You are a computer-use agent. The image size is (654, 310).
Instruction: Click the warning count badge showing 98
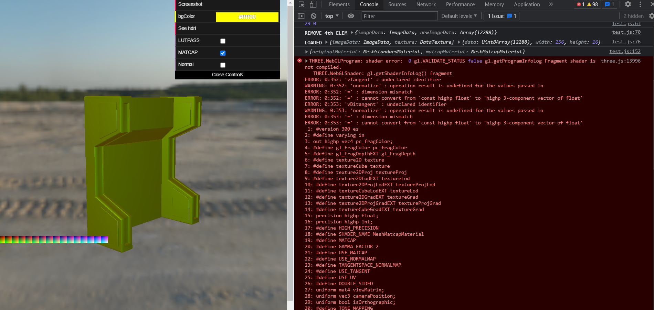click(x=593, y=4)
